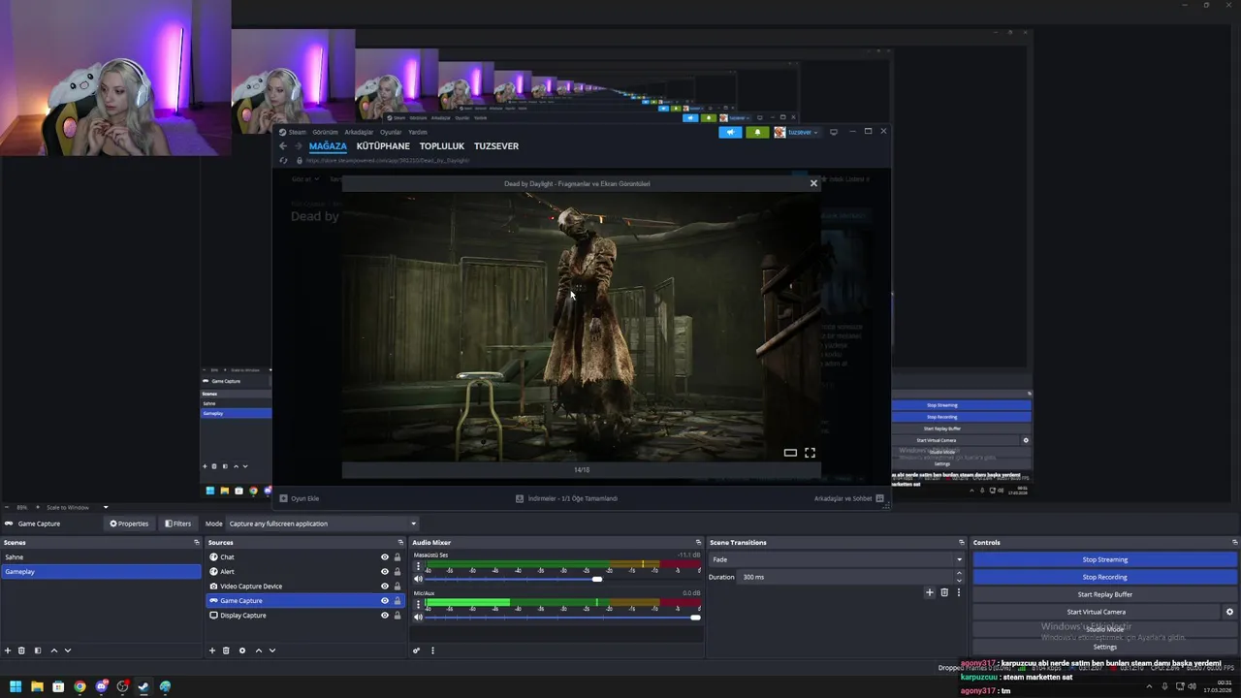Unlock the Chat source

click(x=398, y=557)
